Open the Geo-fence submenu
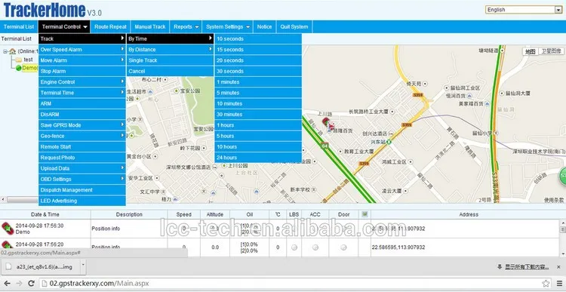The height and width of the screenshot is (292, 566). tap(82, 136)
